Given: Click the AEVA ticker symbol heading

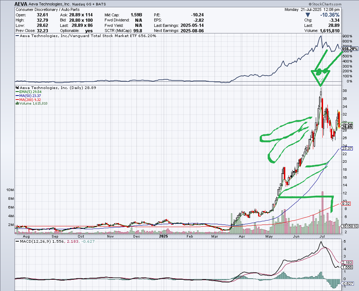Looking at the screenshot, I should [21, 4].
